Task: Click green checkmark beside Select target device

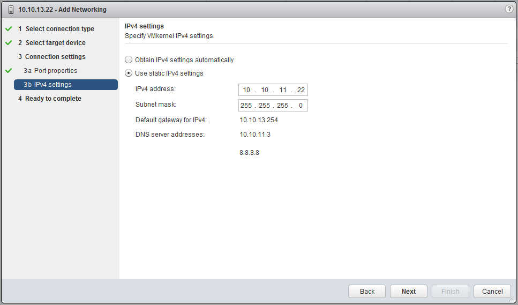Action: point(9,43)
